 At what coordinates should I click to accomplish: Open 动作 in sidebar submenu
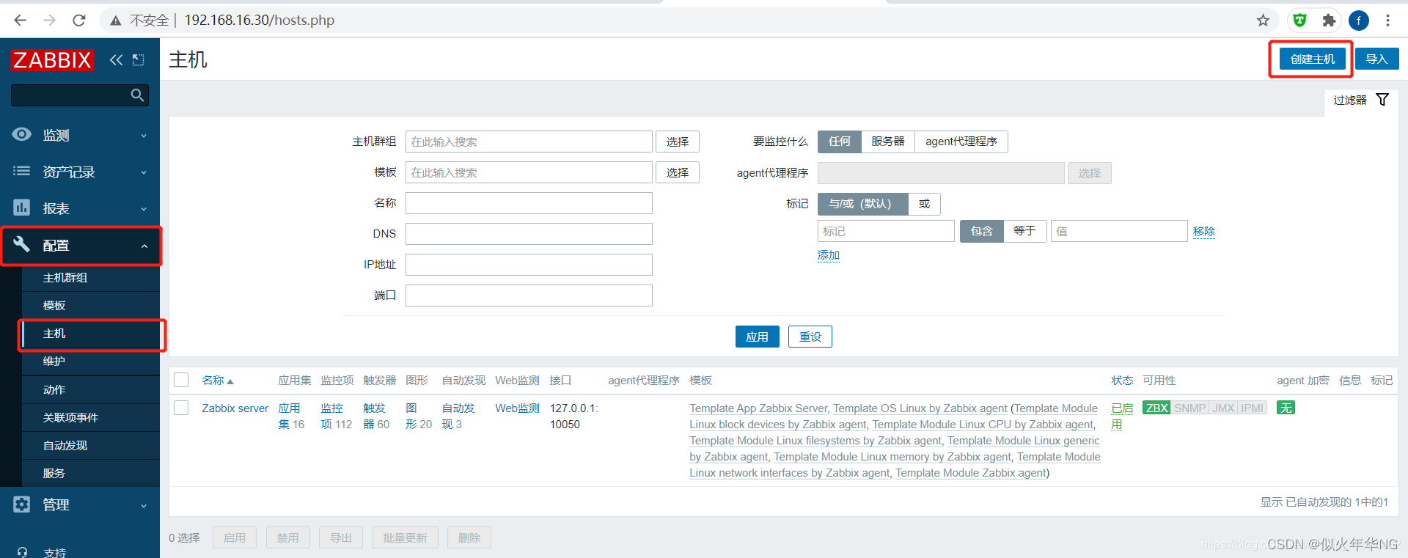coord(54,389)
